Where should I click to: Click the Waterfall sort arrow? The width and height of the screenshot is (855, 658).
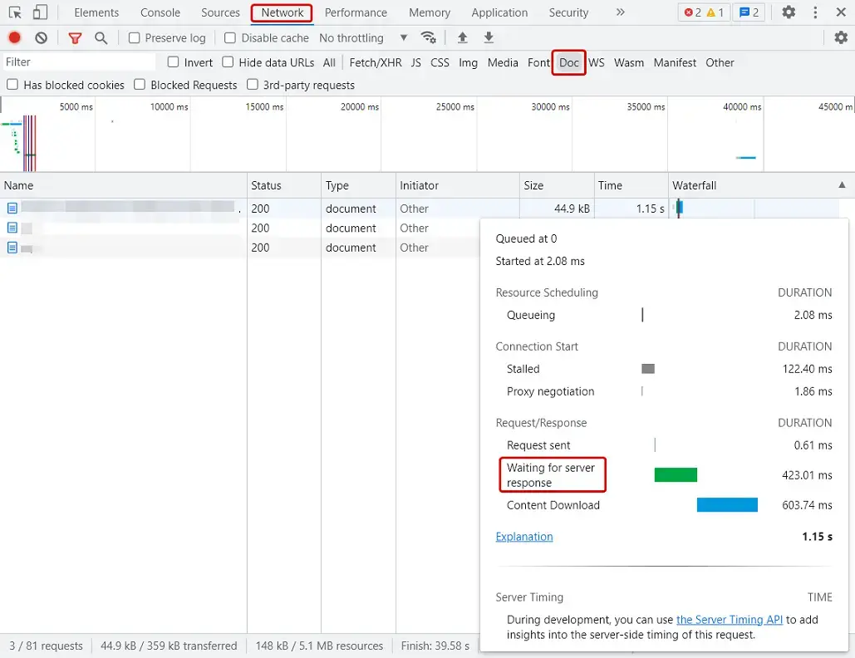pos(842,185)
